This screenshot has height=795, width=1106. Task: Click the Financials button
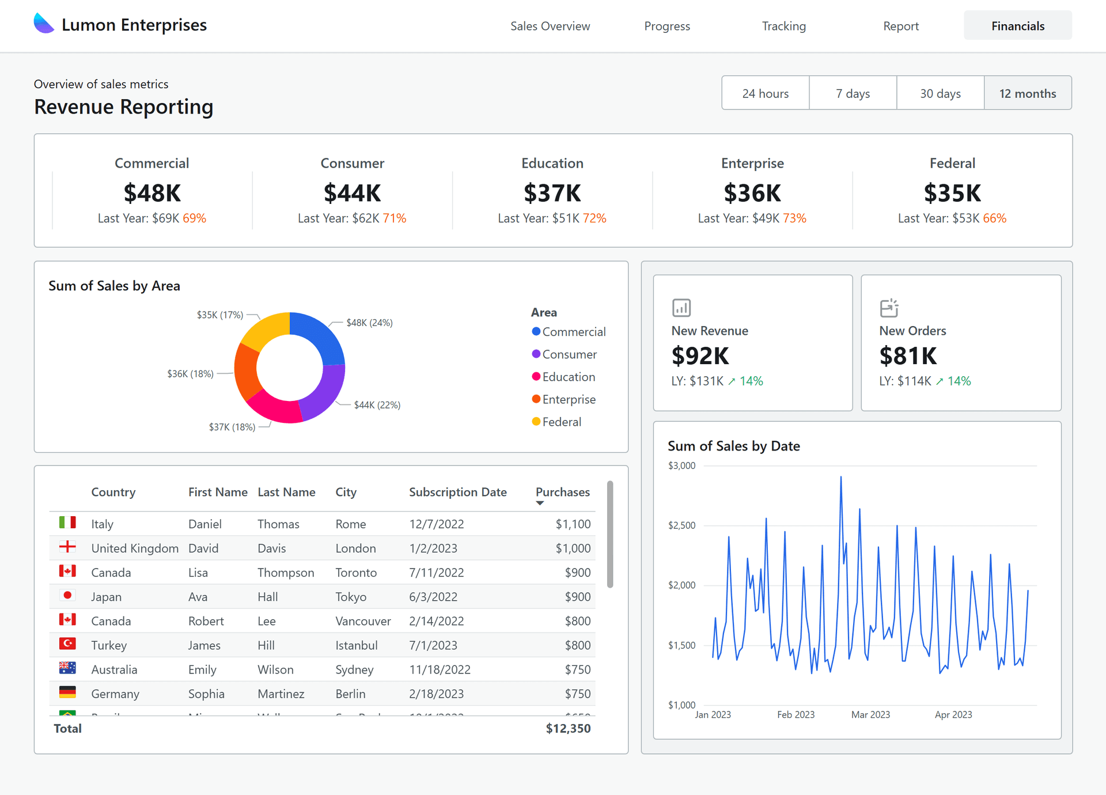coord(1017,25)
